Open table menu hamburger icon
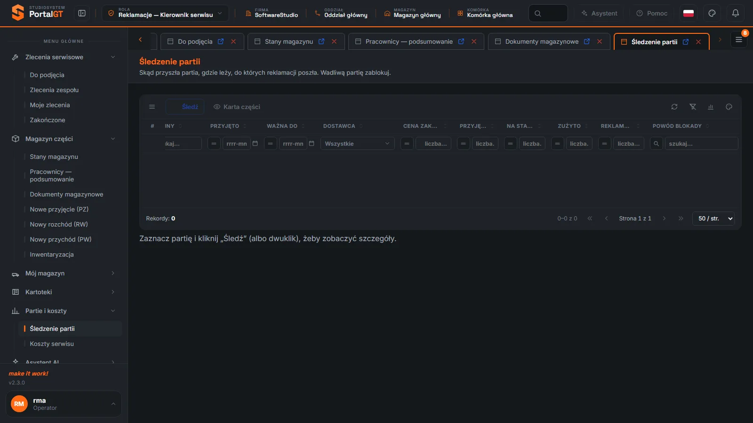This screenshot has height=423, width=753. tap(152, 107)
